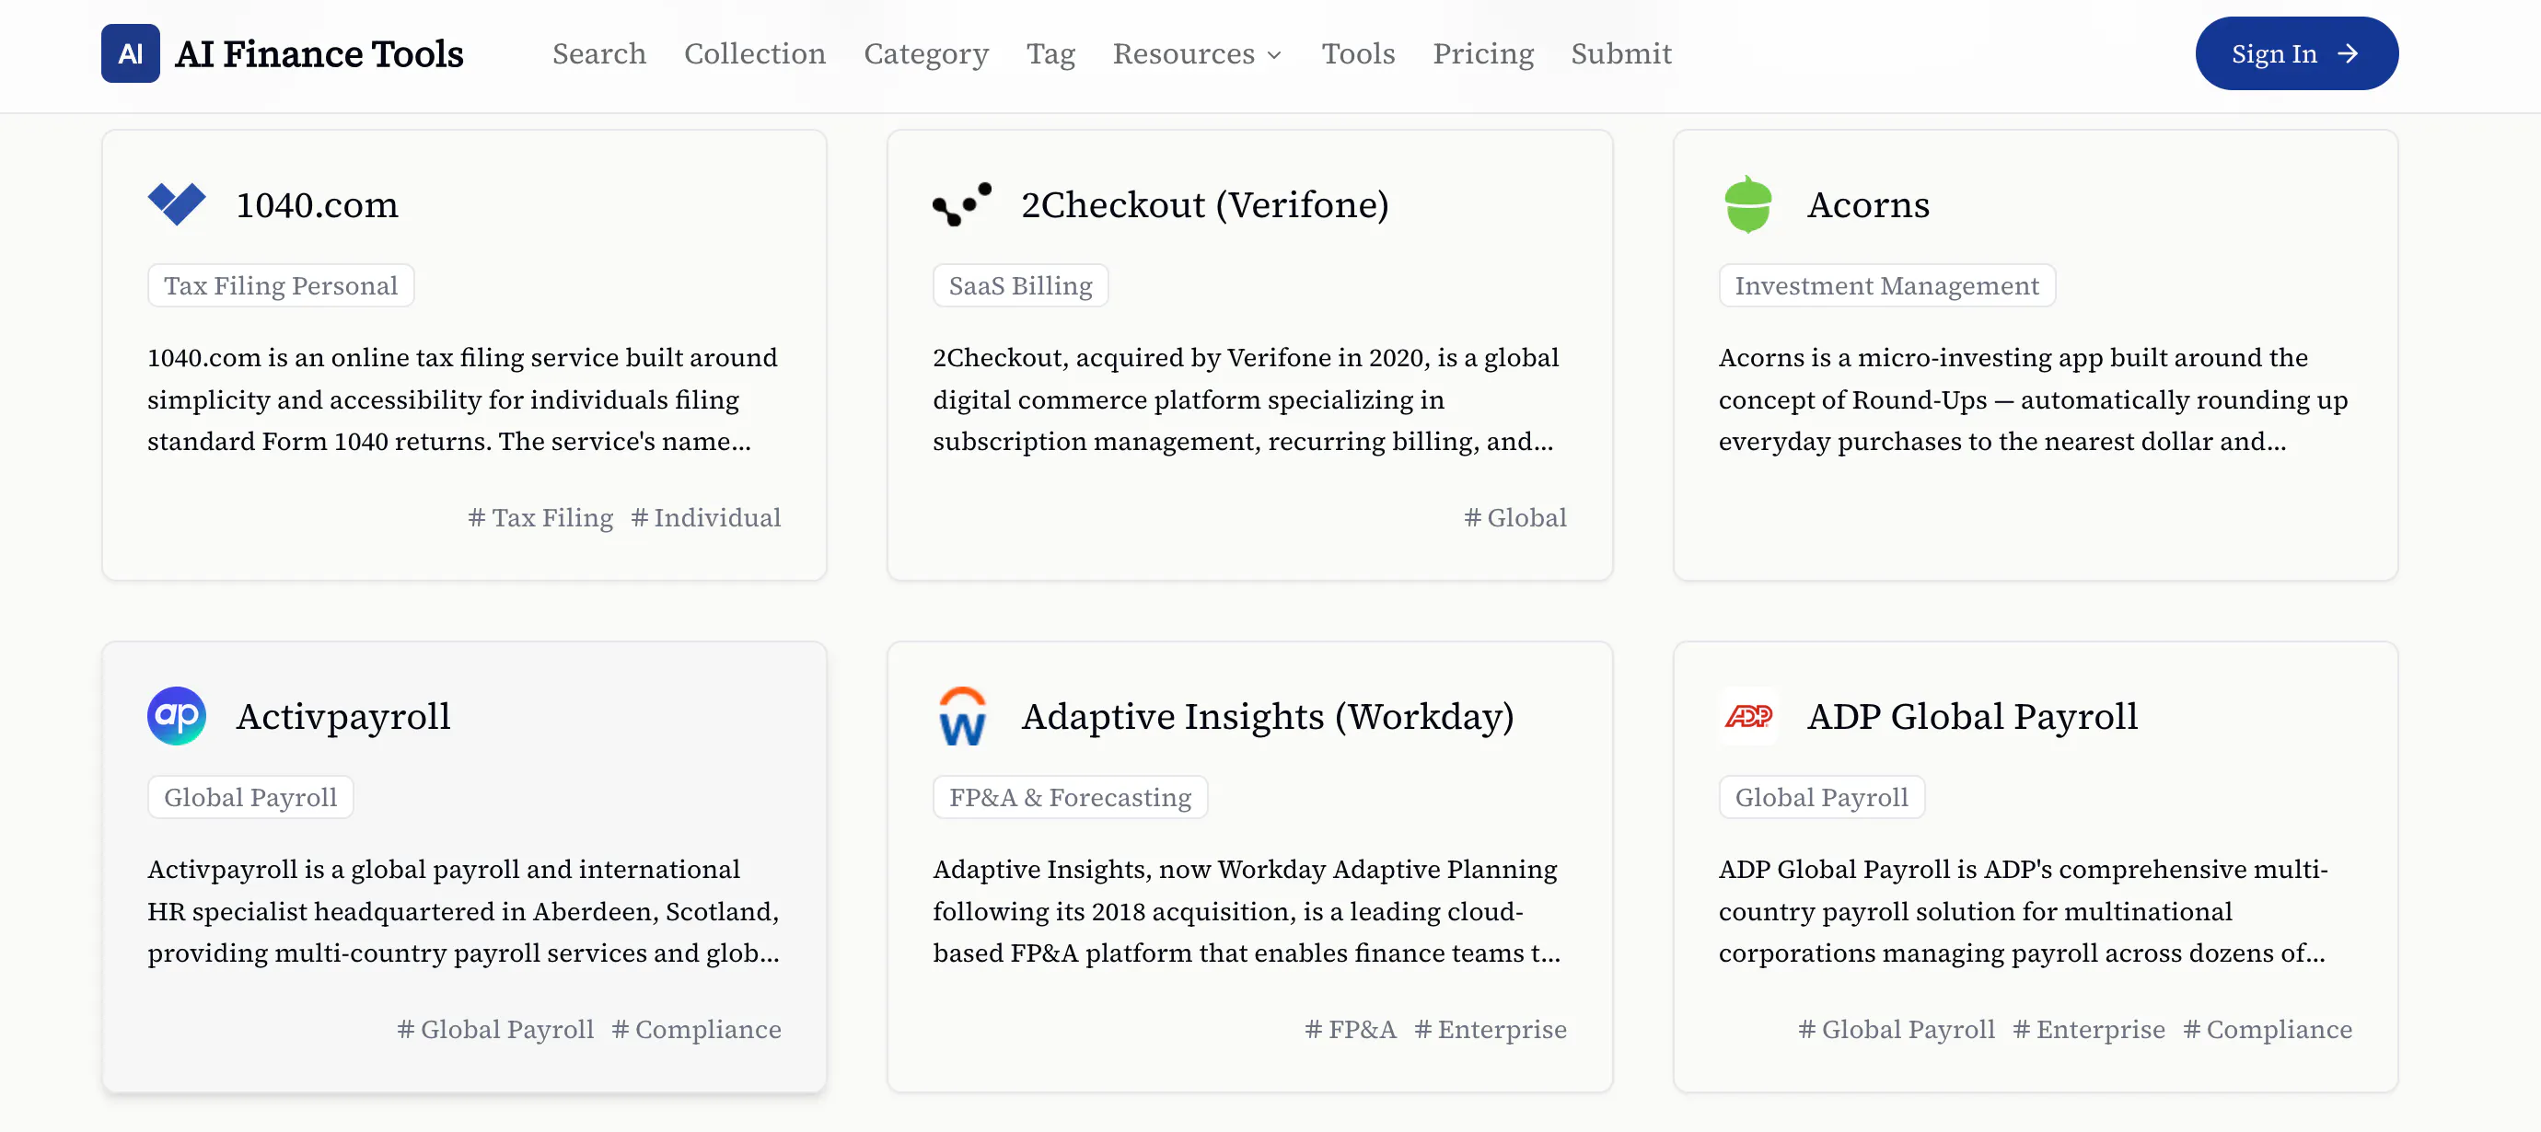
Task: Click the # FP&A tag
Action: point(1351,1030)
